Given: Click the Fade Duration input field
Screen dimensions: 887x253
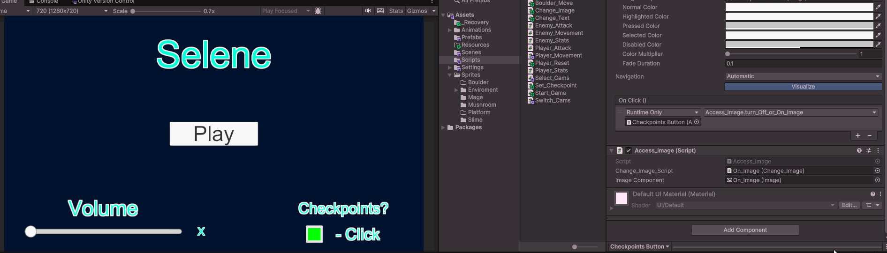Looking at the screenshot, I should (803, 63).
